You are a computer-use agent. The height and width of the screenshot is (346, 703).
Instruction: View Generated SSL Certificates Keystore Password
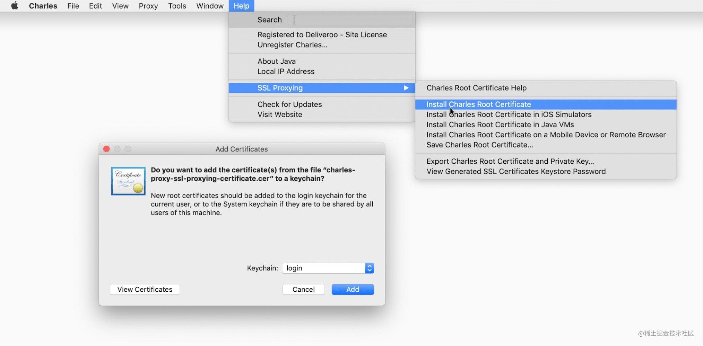pos(546,171)
